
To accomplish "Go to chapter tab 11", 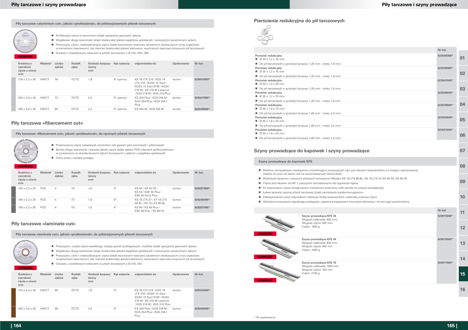I will 463,212.
